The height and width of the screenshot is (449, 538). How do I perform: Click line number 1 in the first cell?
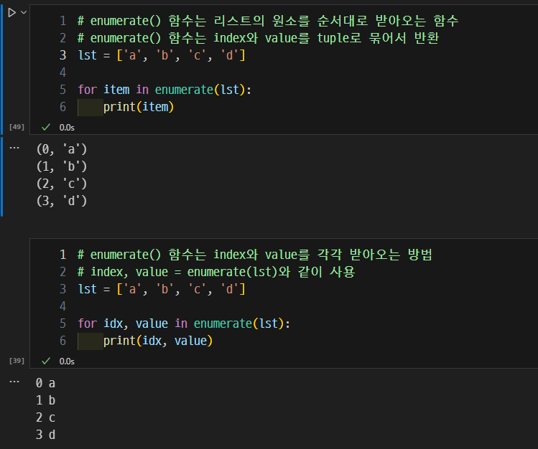click(x=62, y=21)
